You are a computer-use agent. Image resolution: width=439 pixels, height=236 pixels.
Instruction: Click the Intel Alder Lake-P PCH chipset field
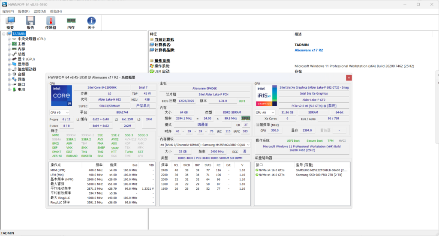click(x=213, y=95)
